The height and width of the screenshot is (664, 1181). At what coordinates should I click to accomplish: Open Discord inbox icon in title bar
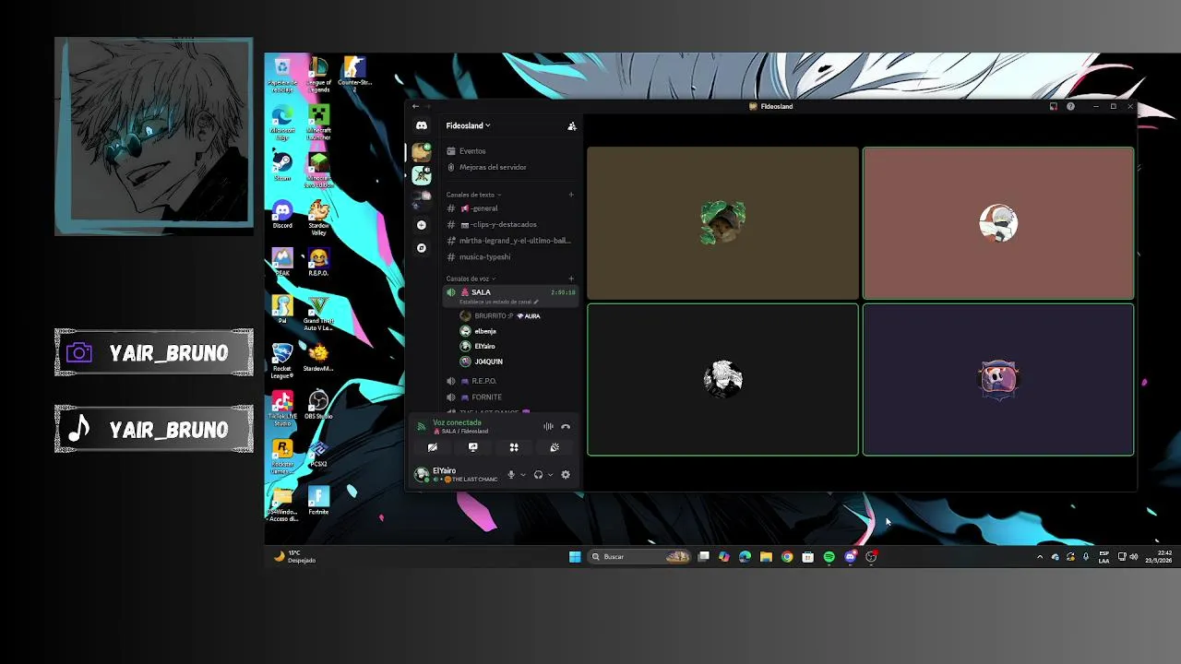tap(1053, 106)
